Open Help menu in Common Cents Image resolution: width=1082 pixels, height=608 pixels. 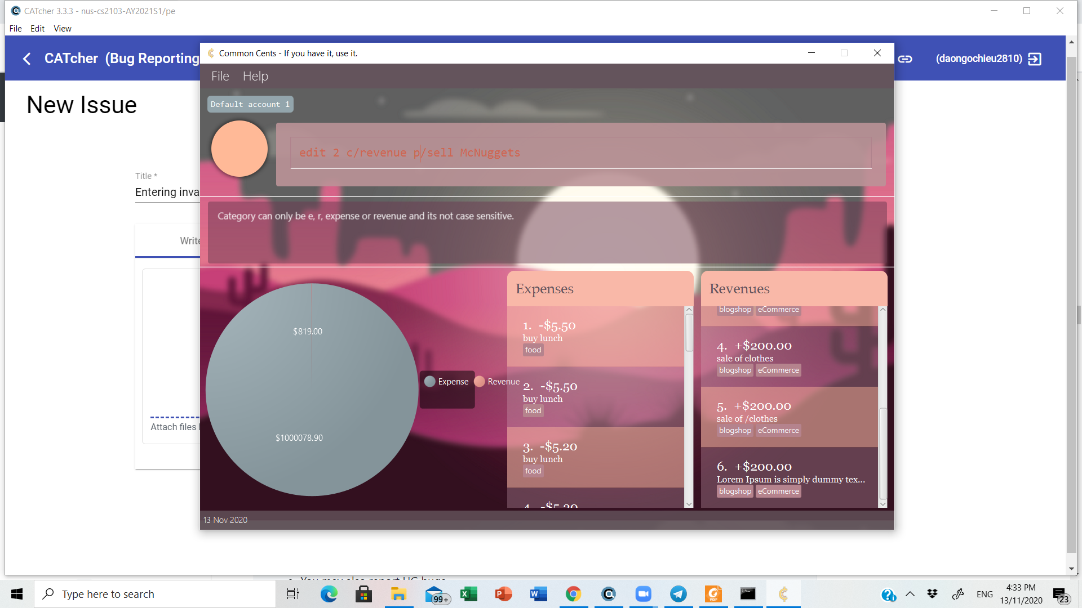[x=255, y=76]
